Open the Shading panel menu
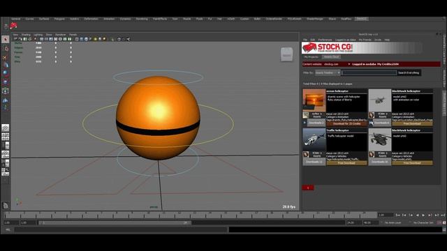Viewport: 447px width, 251px height. 26,35
